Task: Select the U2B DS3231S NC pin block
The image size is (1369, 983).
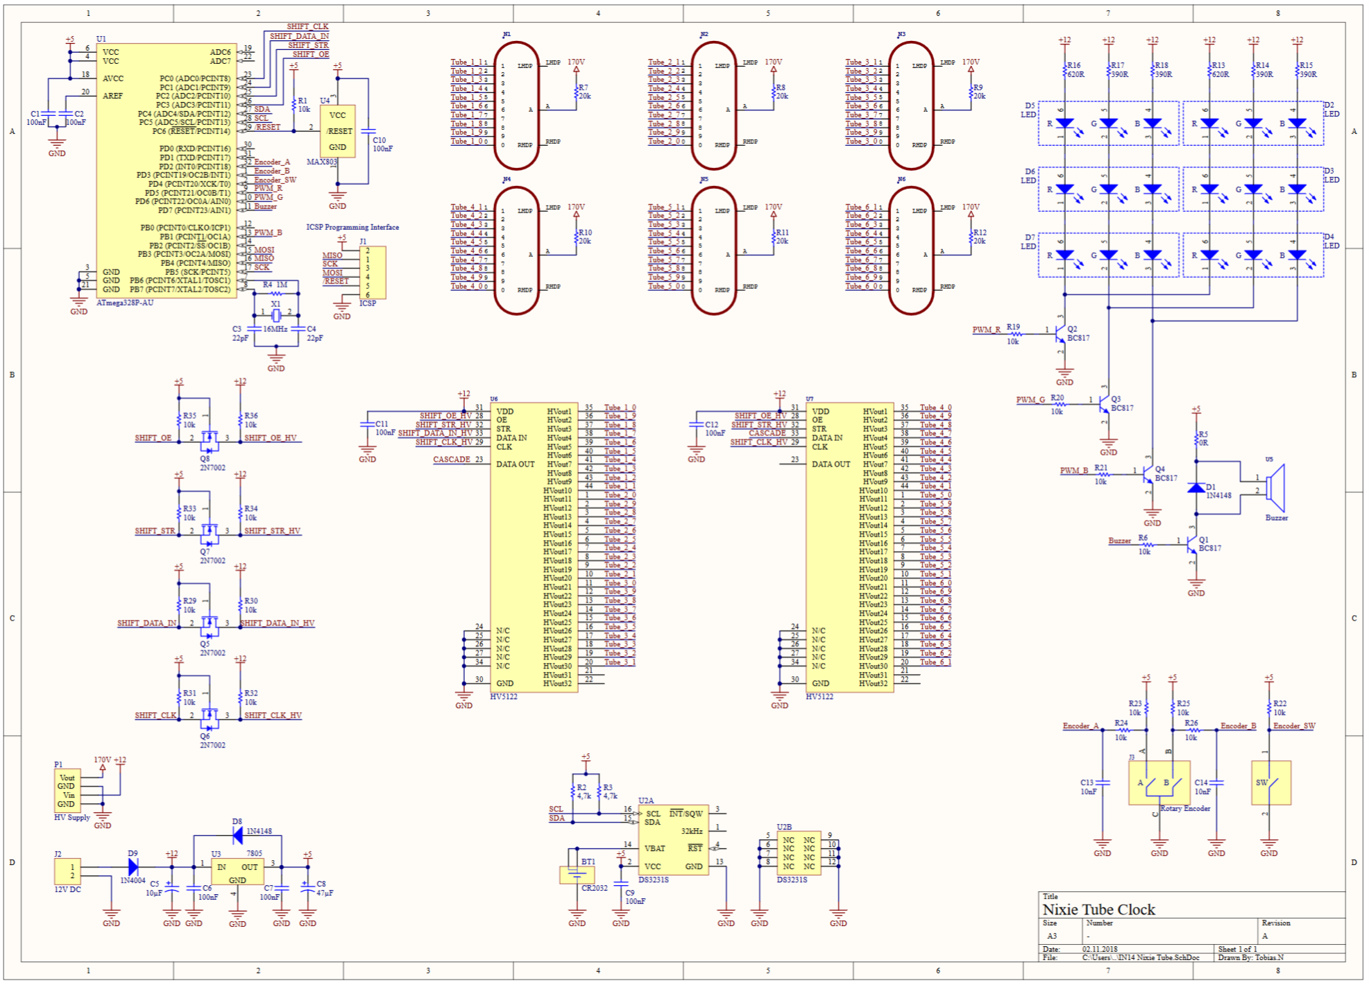Action: [x=799, y=852]
